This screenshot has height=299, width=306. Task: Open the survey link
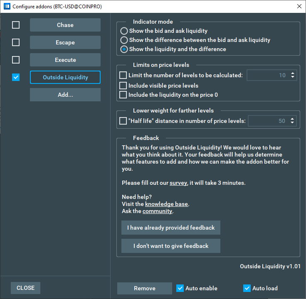click(178, 183)
